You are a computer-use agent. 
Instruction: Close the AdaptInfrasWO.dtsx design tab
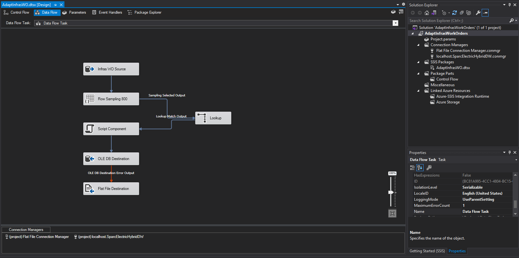[x=61, y=5]
